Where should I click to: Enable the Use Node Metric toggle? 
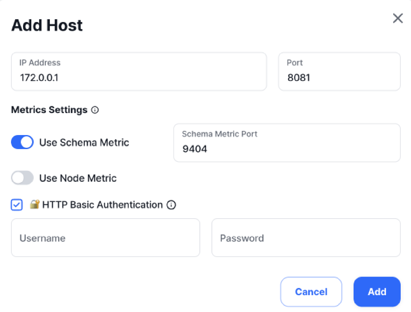22,178
